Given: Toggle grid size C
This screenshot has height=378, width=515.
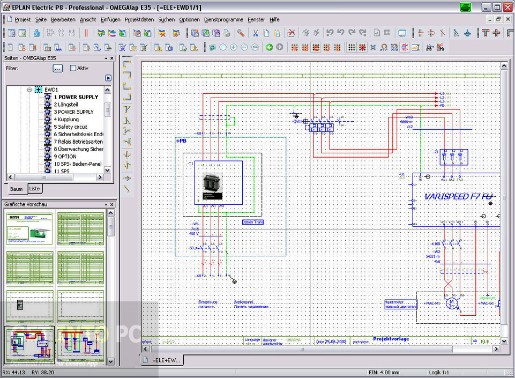Looking at the screenshot, I should click(x=316, y=47).
